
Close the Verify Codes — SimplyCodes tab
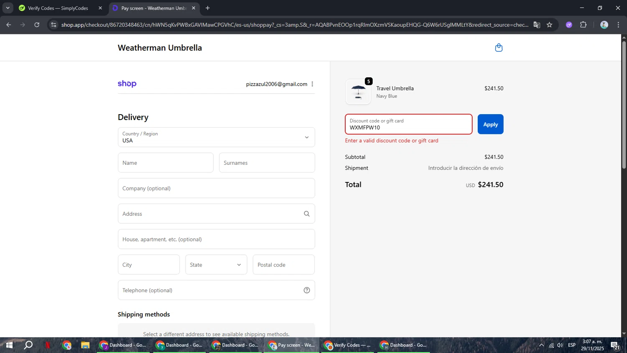[x=100, y=8]
